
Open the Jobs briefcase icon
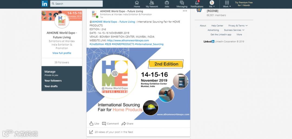167,4
